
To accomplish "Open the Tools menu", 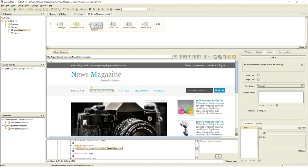I will tap(27, 6).
